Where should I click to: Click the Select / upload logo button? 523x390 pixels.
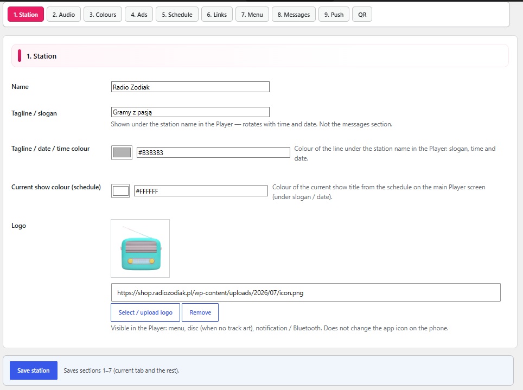(145, 312)
